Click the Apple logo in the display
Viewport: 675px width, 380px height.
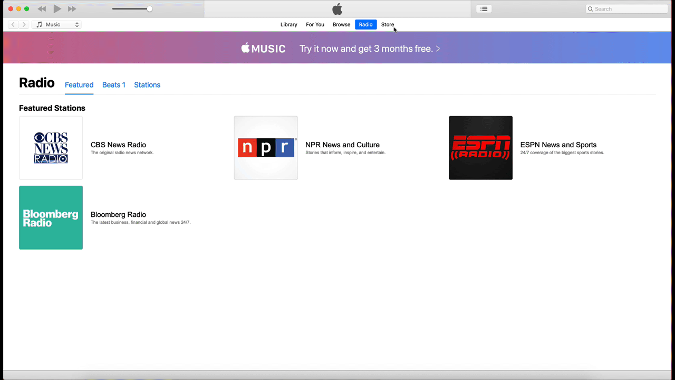point(337,9)
